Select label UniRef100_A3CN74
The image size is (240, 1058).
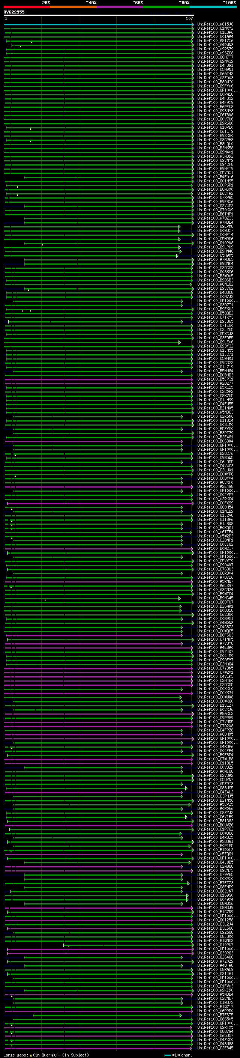(x=215, y=590)
